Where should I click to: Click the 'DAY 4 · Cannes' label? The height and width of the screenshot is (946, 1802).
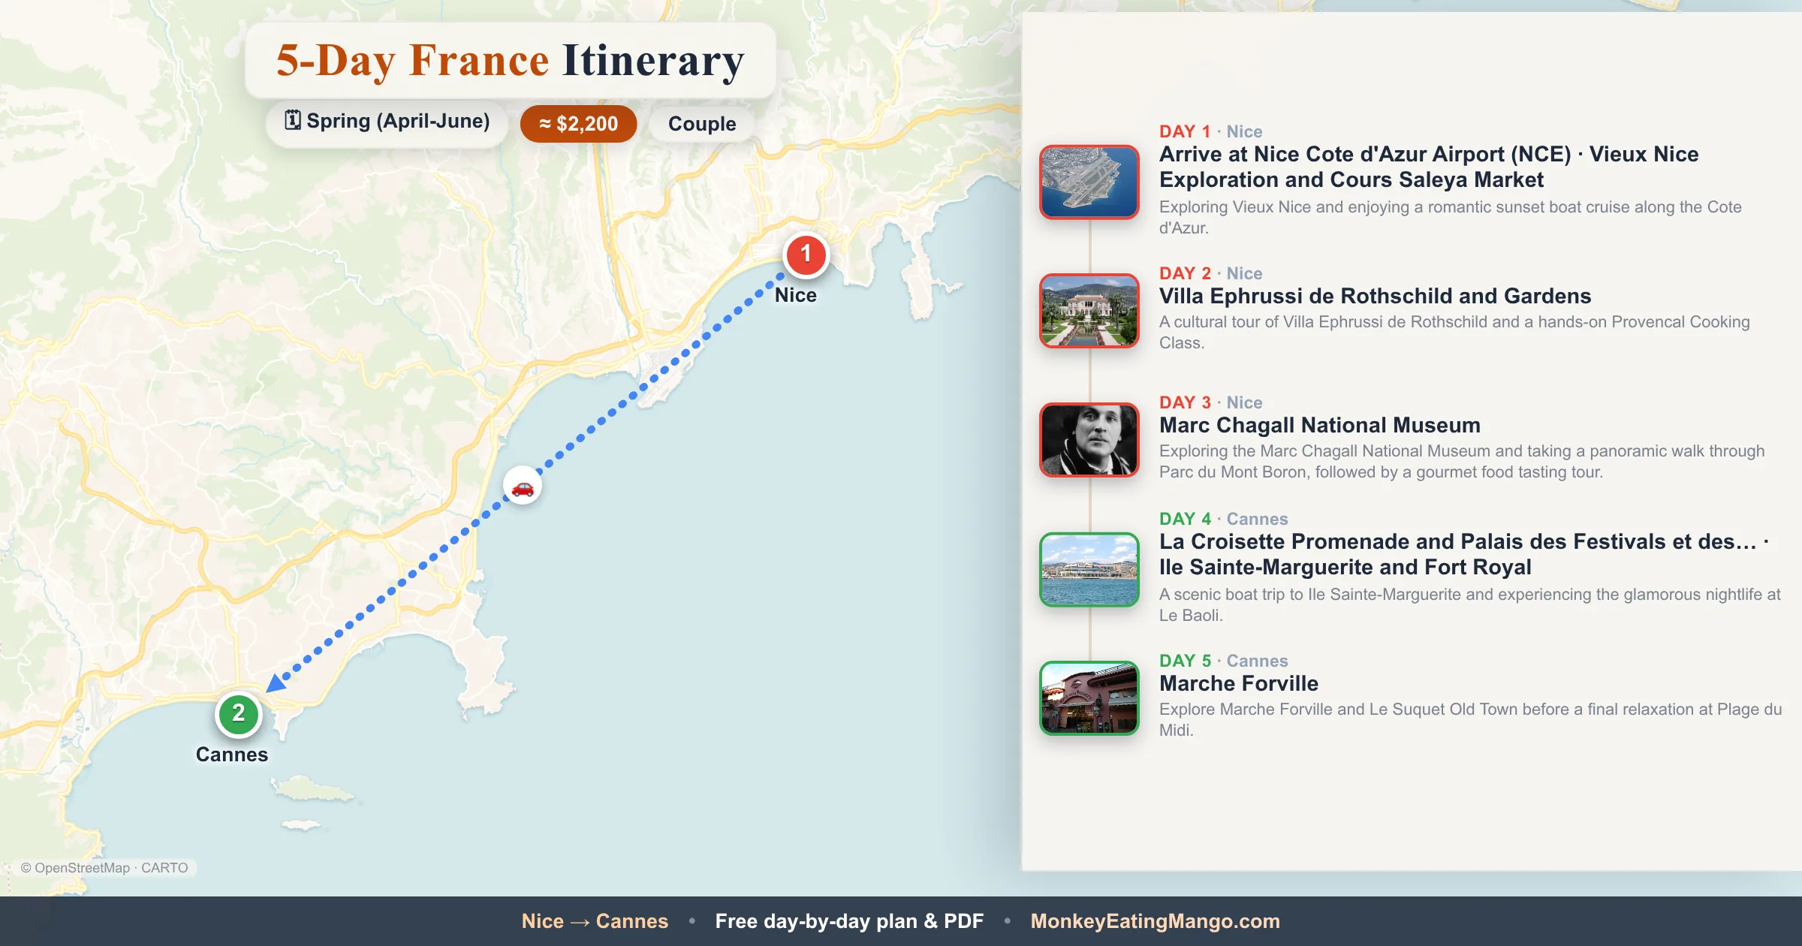pyautogui.click(x=1223, y=519)
